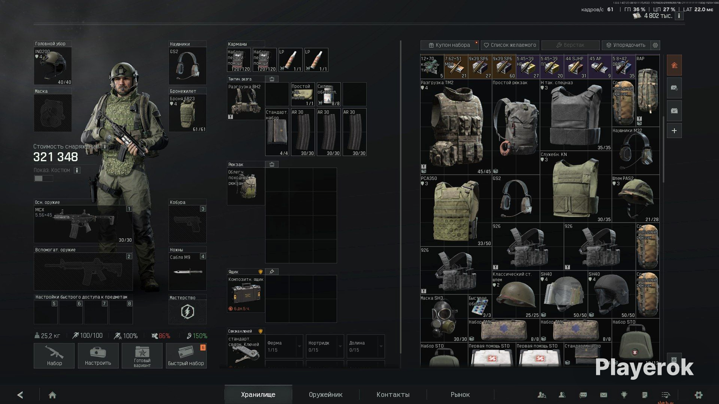
Task: Click the Верстак workbench button
Action: click(570, 45)
